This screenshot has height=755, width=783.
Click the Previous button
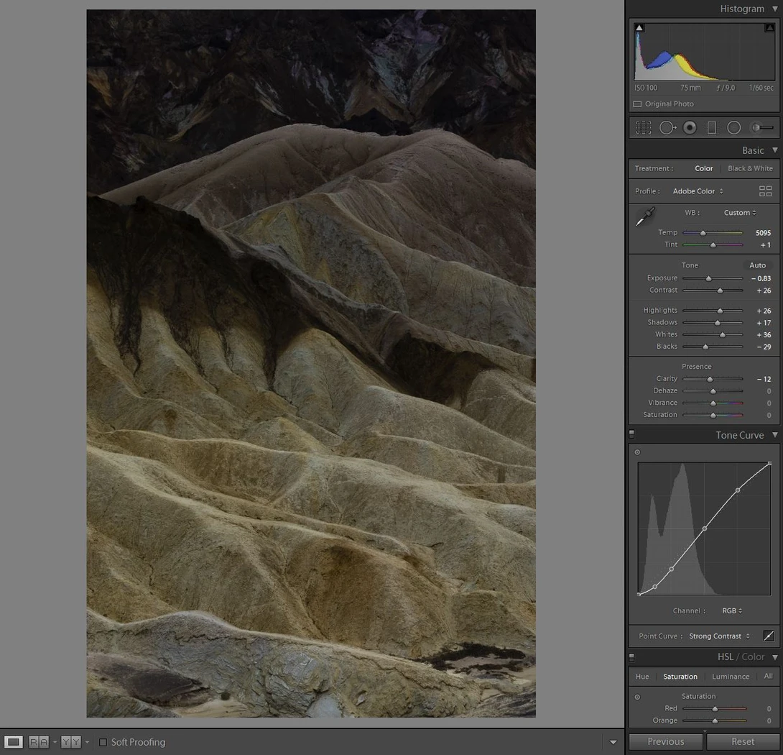coord(666,741)
